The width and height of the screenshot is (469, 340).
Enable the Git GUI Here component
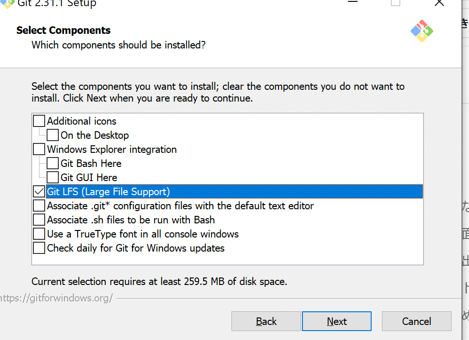pos(53,177)
